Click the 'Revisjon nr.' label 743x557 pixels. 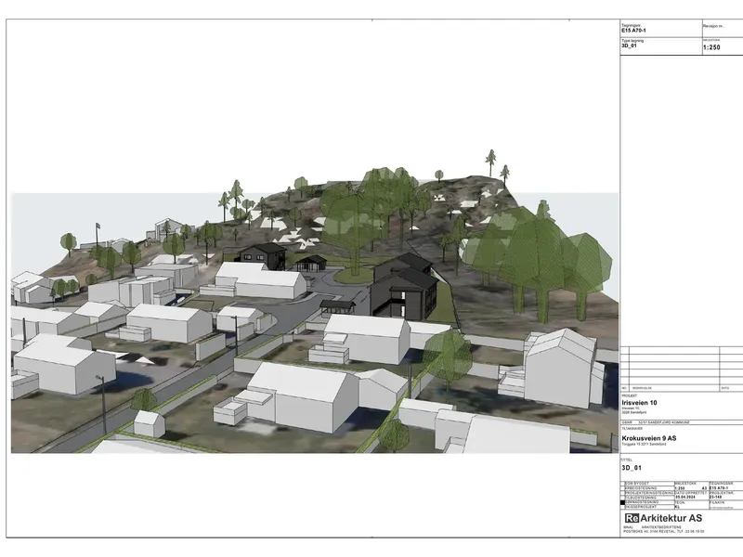[712, 27]
